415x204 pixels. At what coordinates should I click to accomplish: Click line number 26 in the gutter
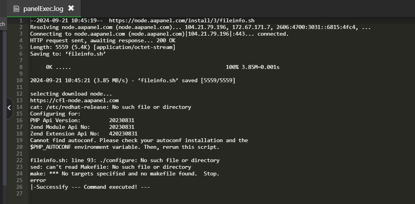coord(19,187)
